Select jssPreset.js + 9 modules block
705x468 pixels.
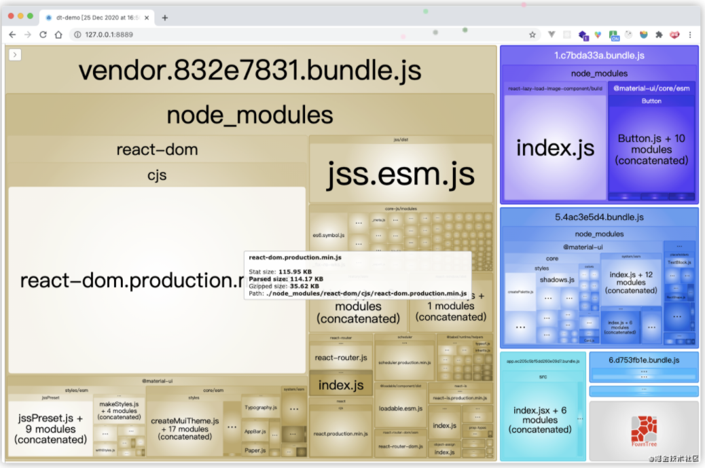50,429
